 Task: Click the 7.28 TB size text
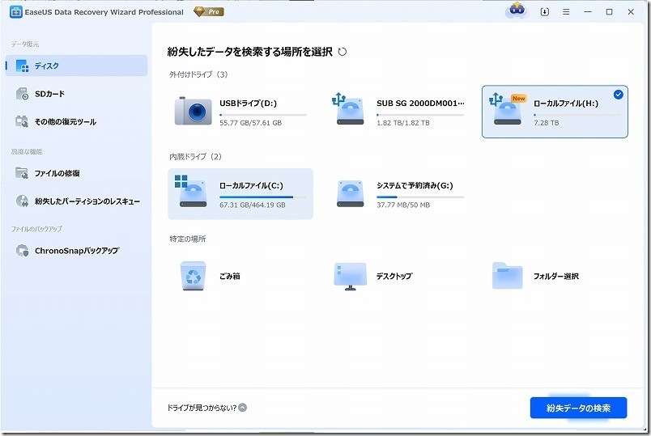(547, 123)
